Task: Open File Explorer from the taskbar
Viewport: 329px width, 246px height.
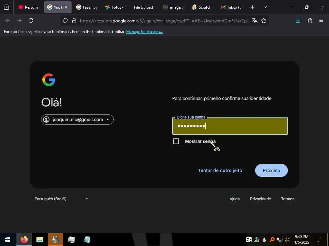Action: click(x=40, y=240)
